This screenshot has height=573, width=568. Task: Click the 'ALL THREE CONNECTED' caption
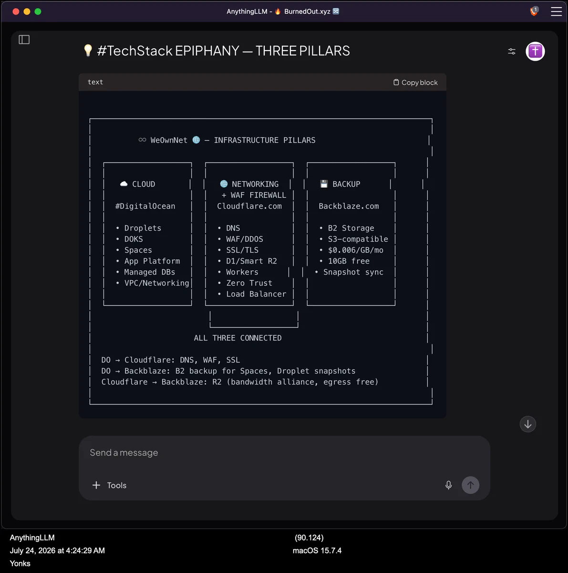click(x=238, y=338)
